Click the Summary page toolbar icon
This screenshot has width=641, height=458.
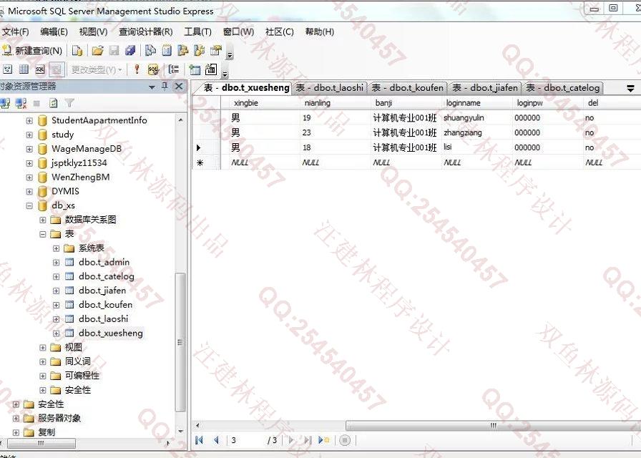[x=167, y=51]
